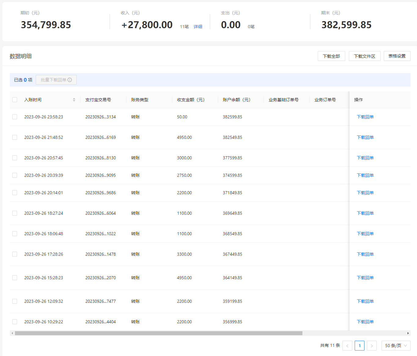Select all rows with header checkbox
This screenshot has height=356, width=417.
coord(15,100)
